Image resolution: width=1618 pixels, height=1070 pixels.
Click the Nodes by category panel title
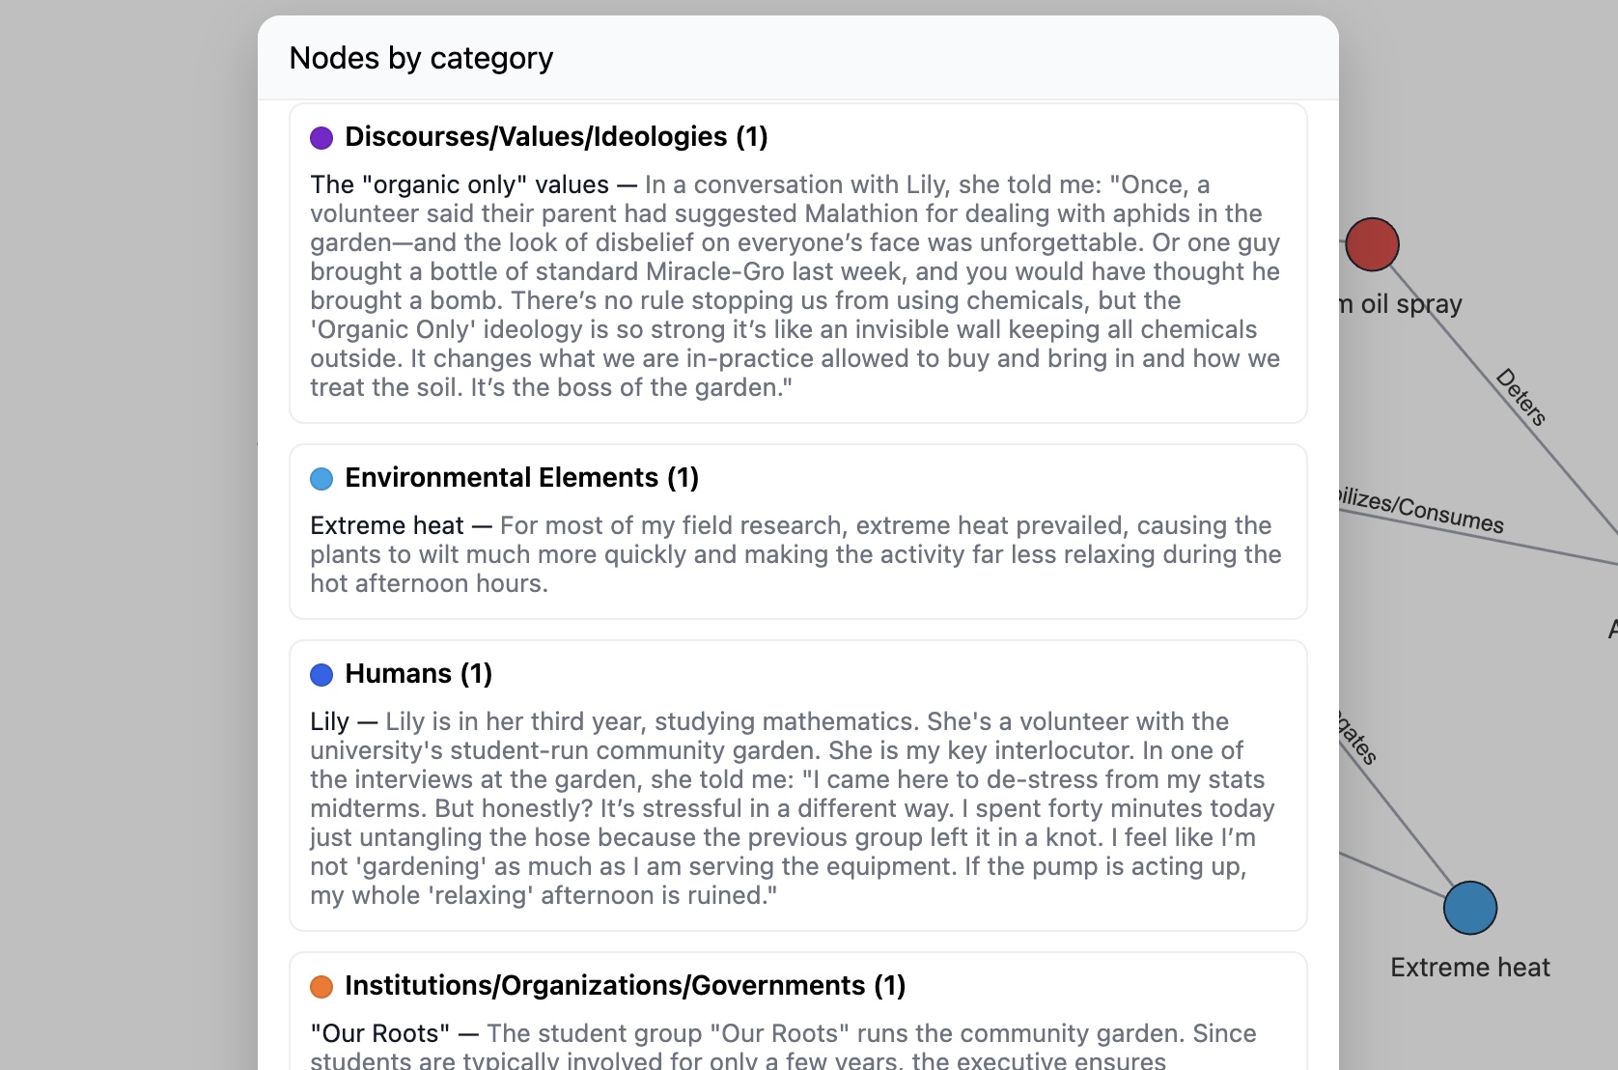tap(421, 58)
